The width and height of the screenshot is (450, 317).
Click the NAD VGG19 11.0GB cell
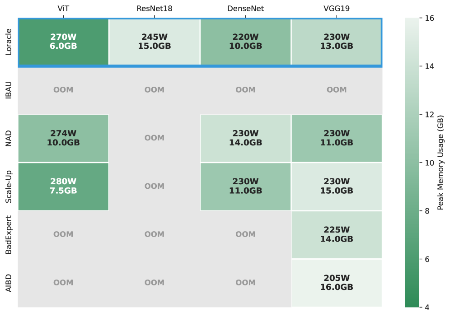337,138
